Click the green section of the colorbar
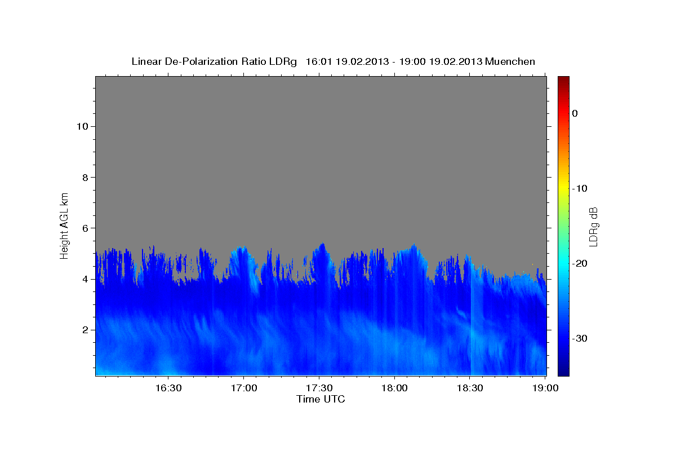 tap(563, 225)
